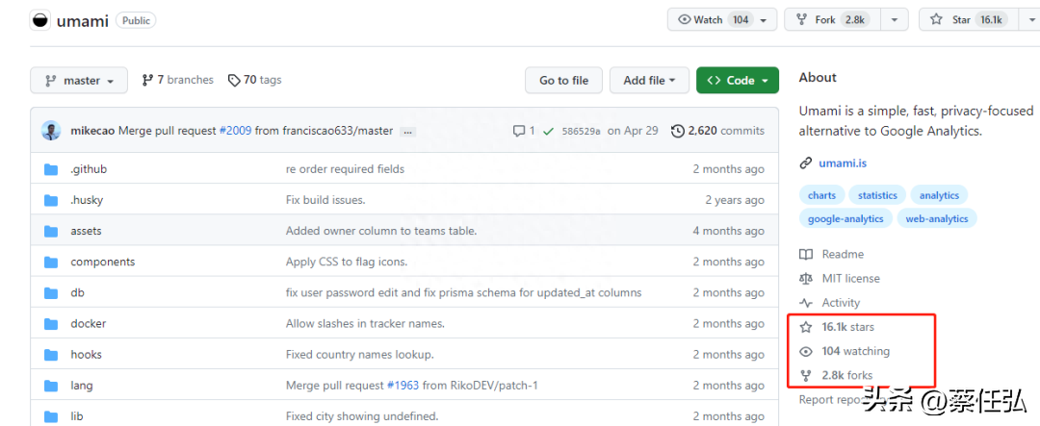This screenshot has height=426, width=1040.
Task: Open 'Fixed city showing undefined.' commit
Action: (x=362, y=416)
